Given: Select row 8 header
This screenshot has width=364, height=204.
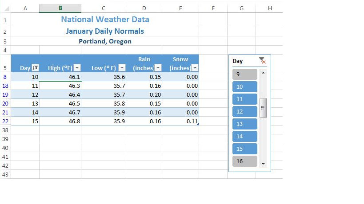Looking at the screenshot, I should pos(5,77).
